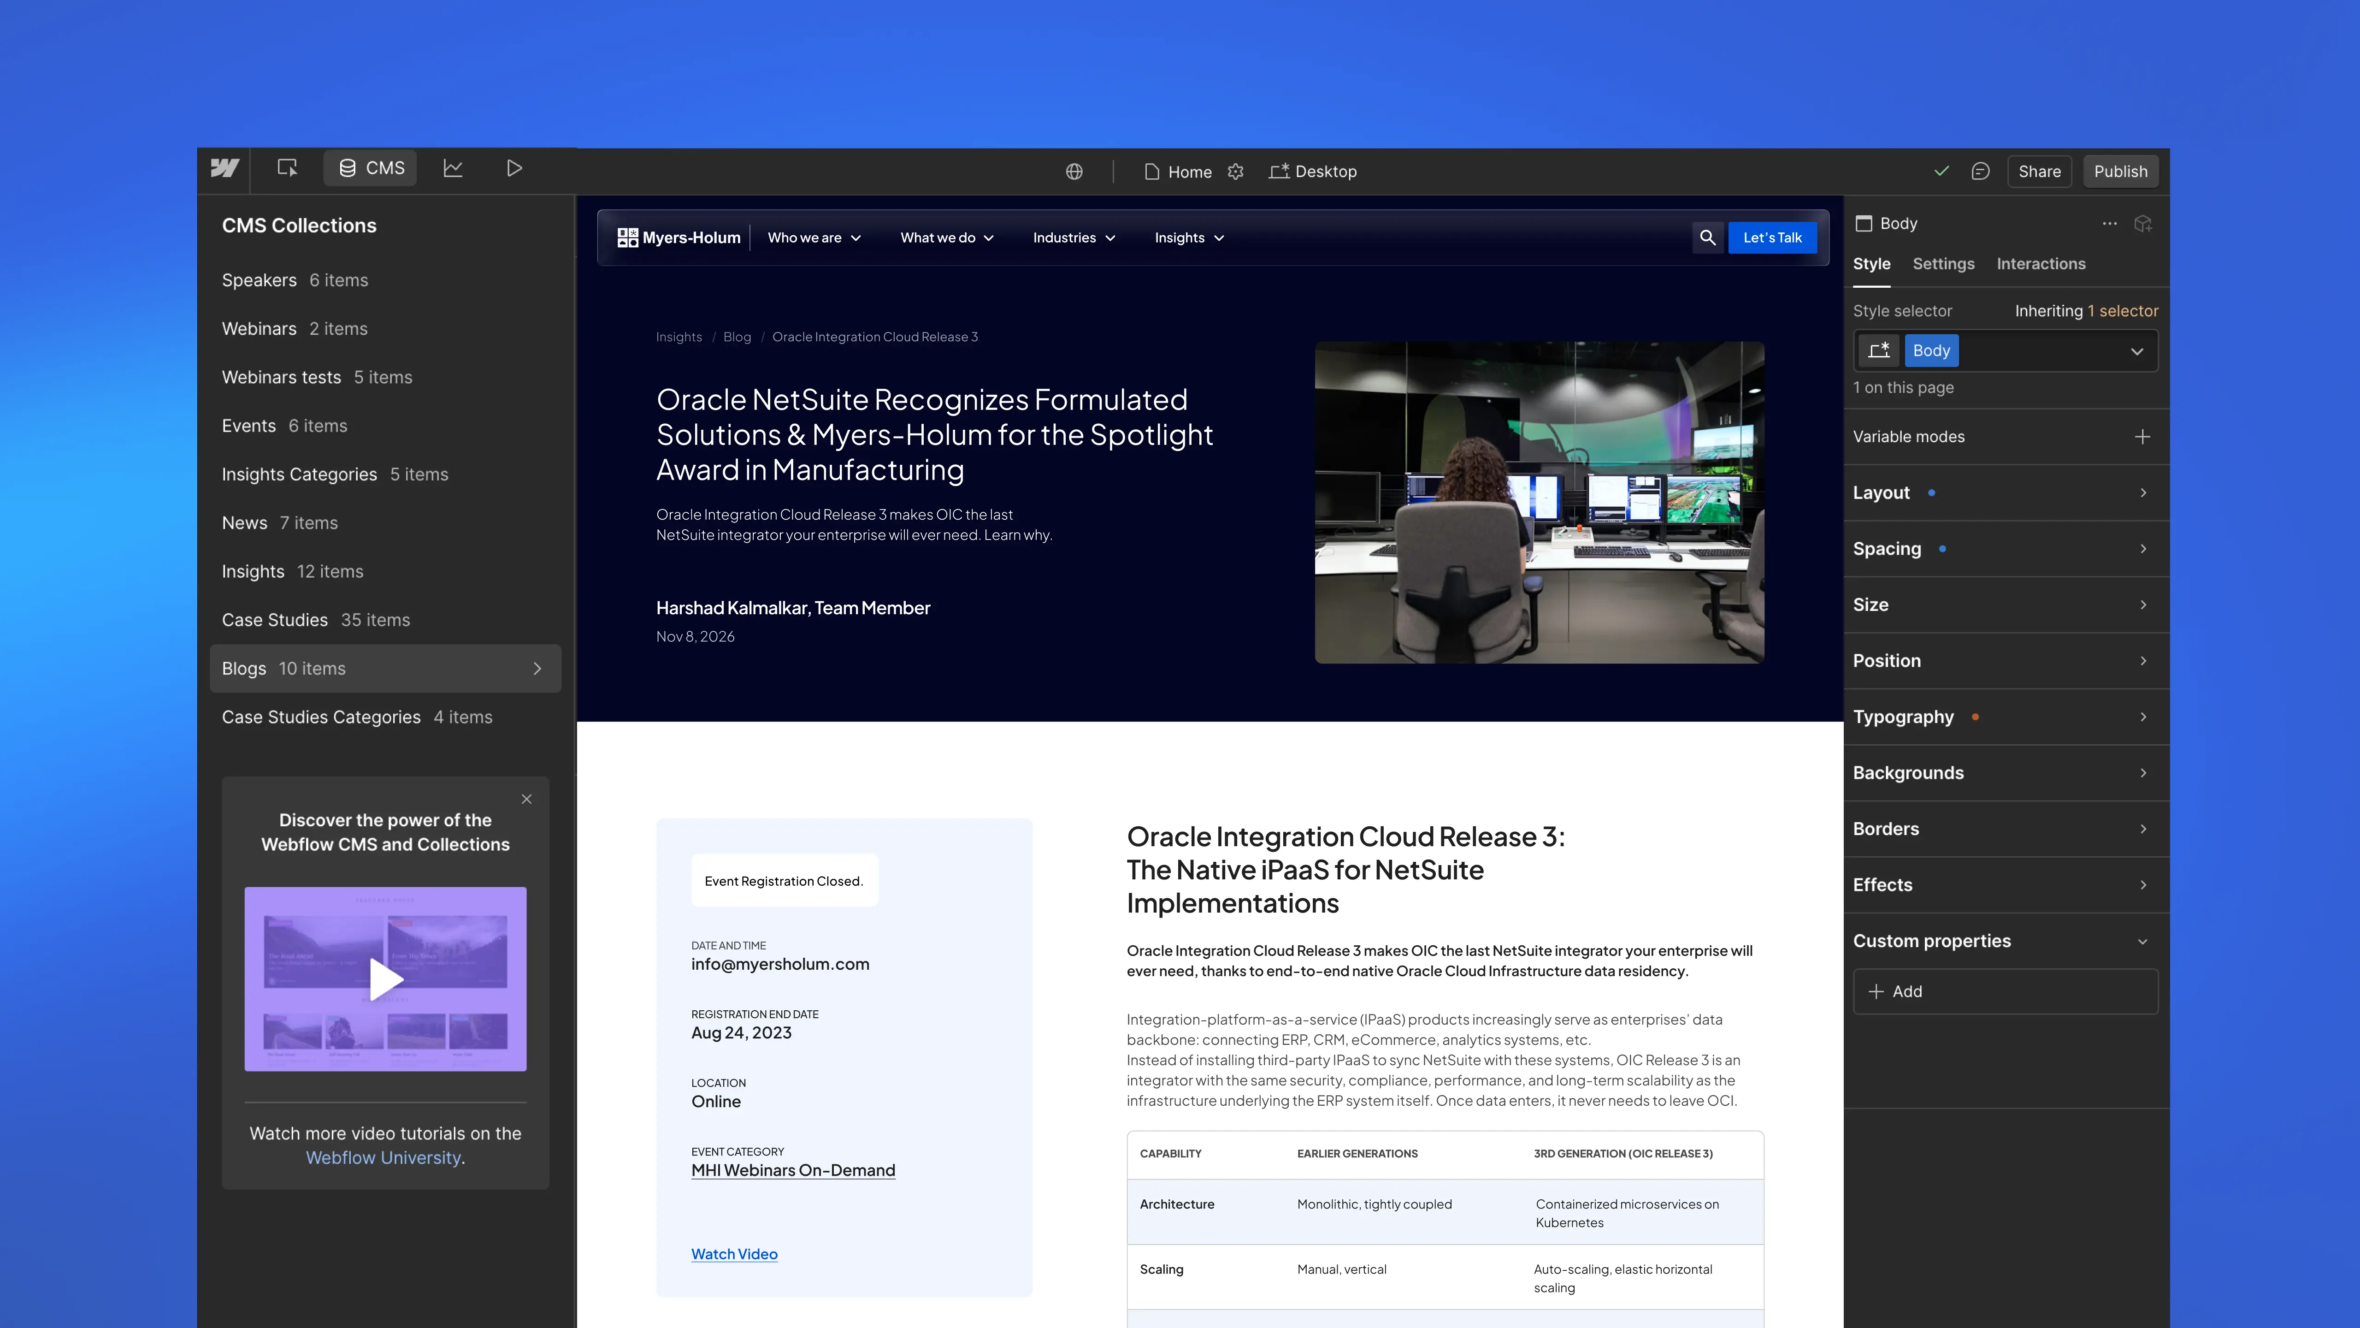Open the Webinars tests collection
The image size is (2360, 1328).
[x=385, y=378]
